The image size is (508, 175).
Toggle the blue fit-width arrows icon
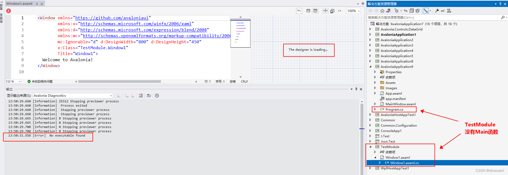pyautogui.click(x=325, y=11)
